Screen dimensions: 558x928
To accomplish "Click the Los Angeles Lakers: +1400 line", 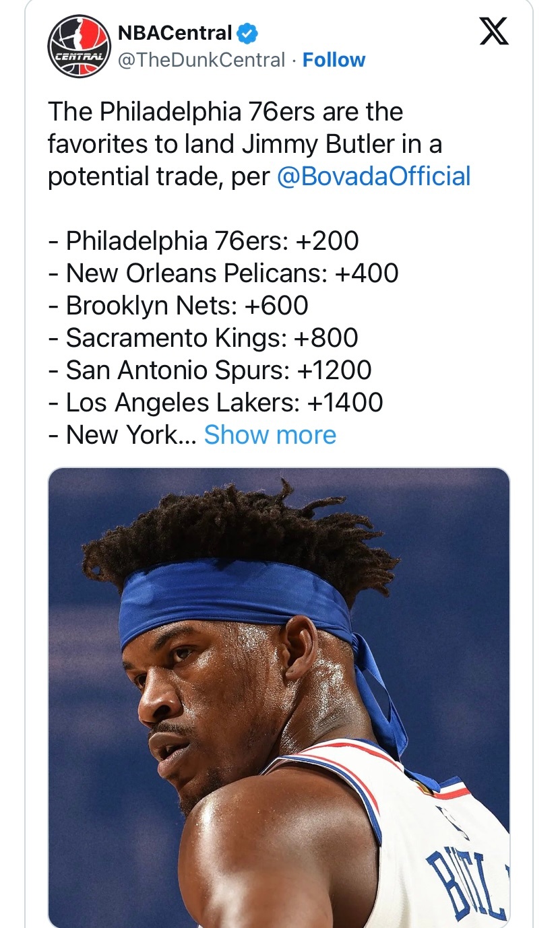I will click(216, 403).
